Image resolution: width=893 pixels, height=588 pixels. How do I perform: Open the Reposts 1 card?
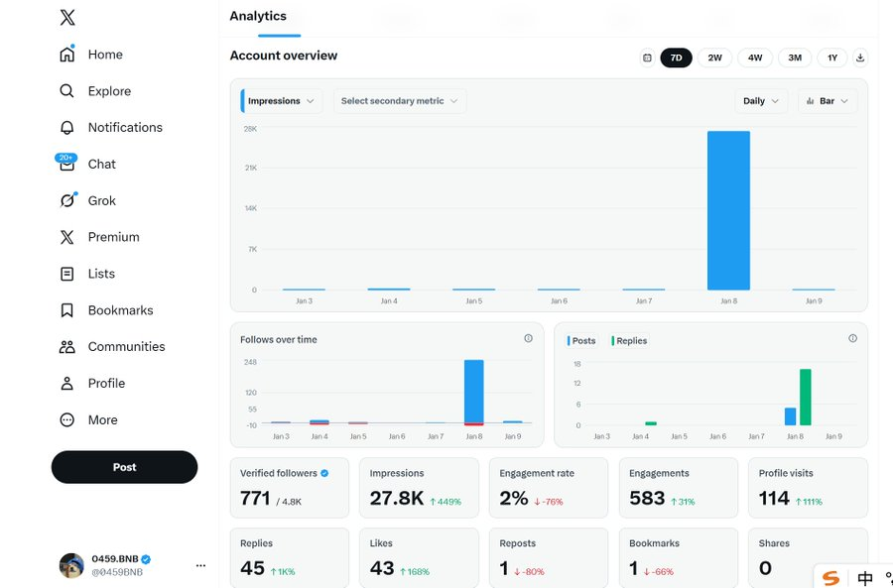pos(549,558)
